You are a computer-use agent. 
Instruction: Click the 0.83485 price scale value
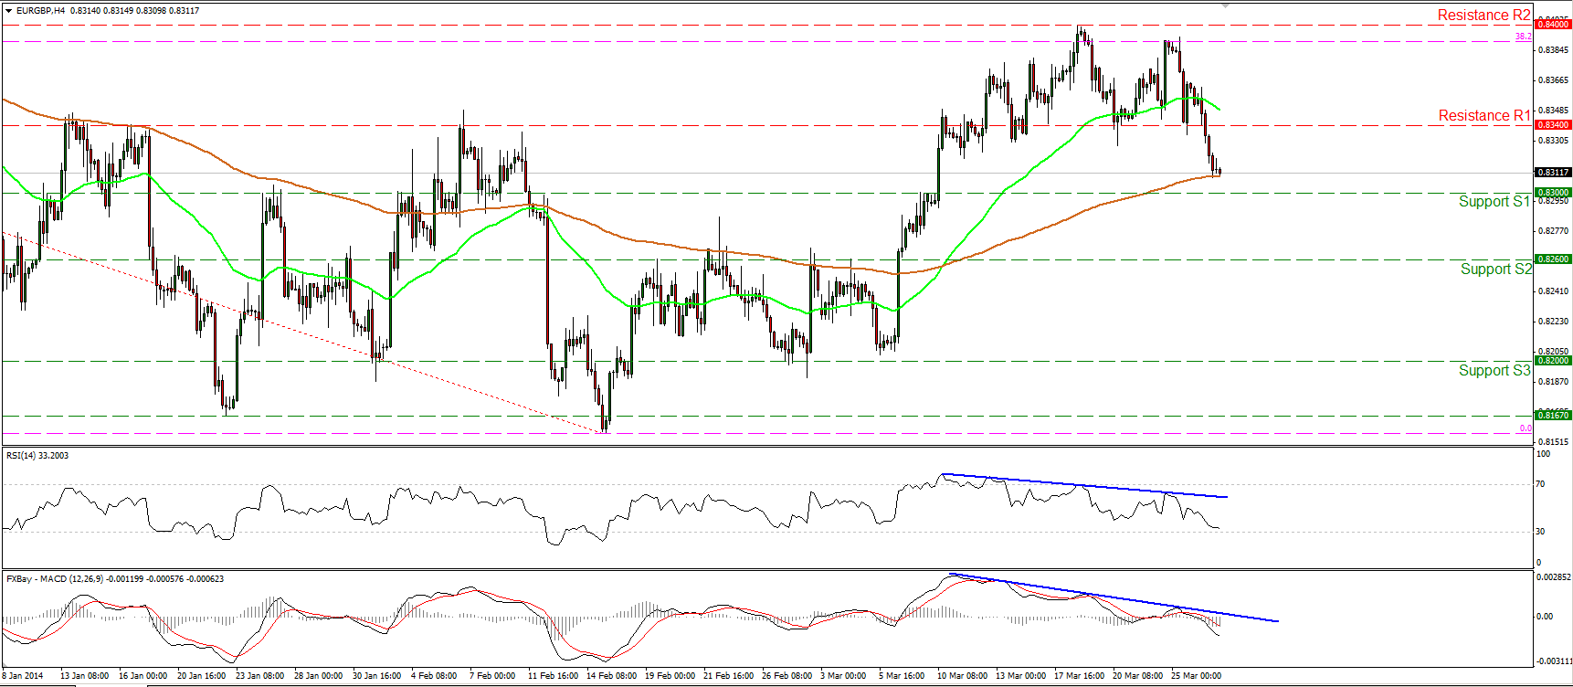point(1554,111)
